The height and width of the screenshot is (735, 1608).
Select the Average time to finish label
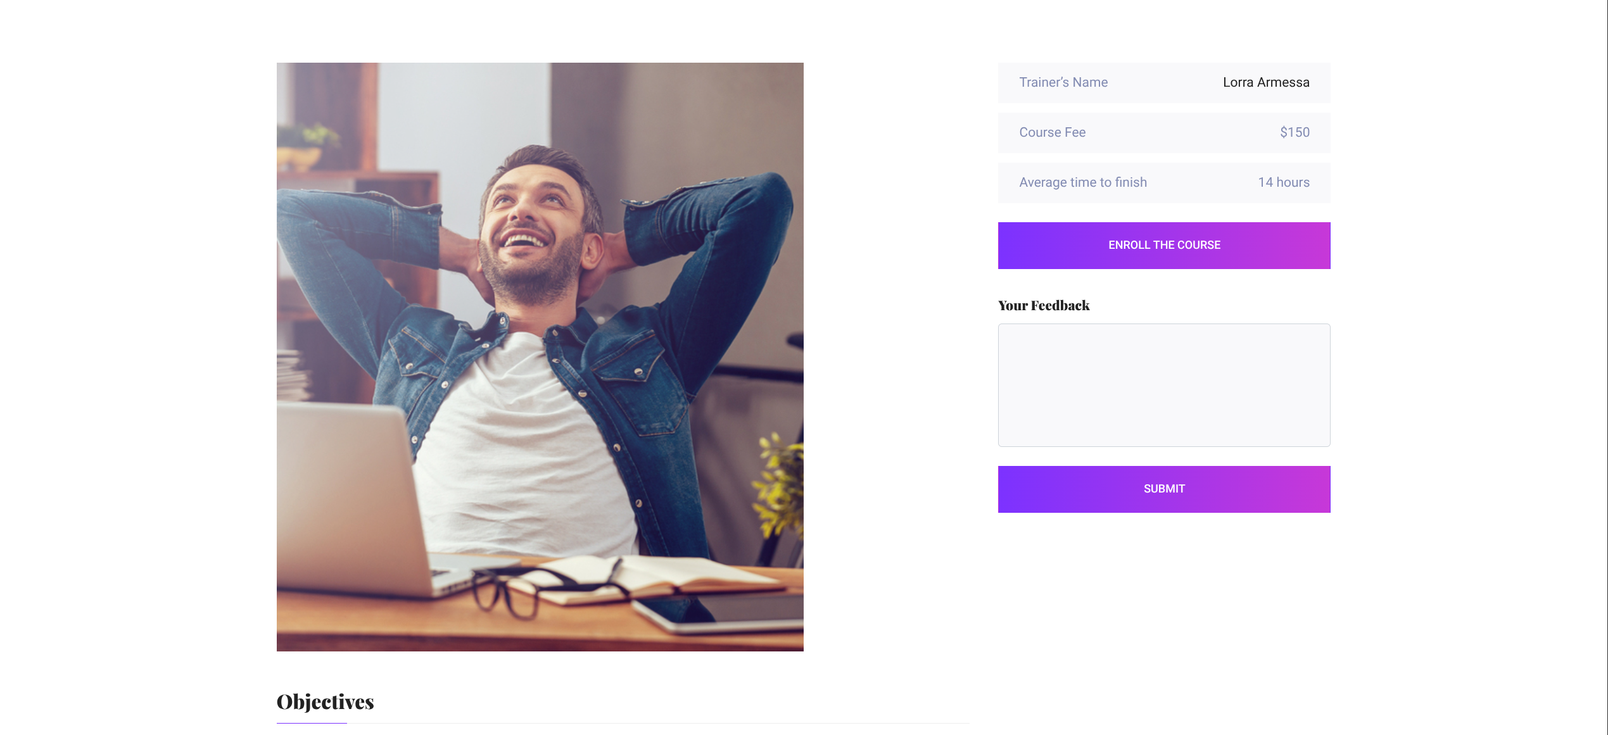click(x=1083, y=182)
